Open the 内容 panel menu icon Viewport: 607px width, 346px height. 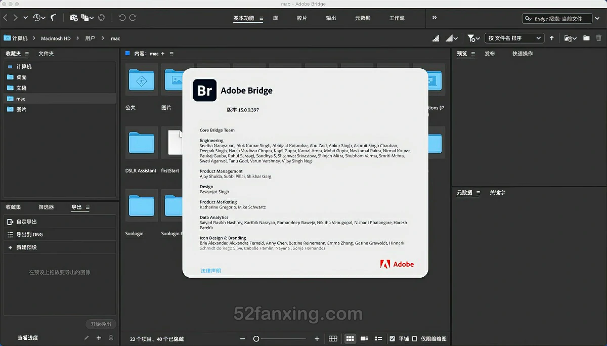pos(171,54)
